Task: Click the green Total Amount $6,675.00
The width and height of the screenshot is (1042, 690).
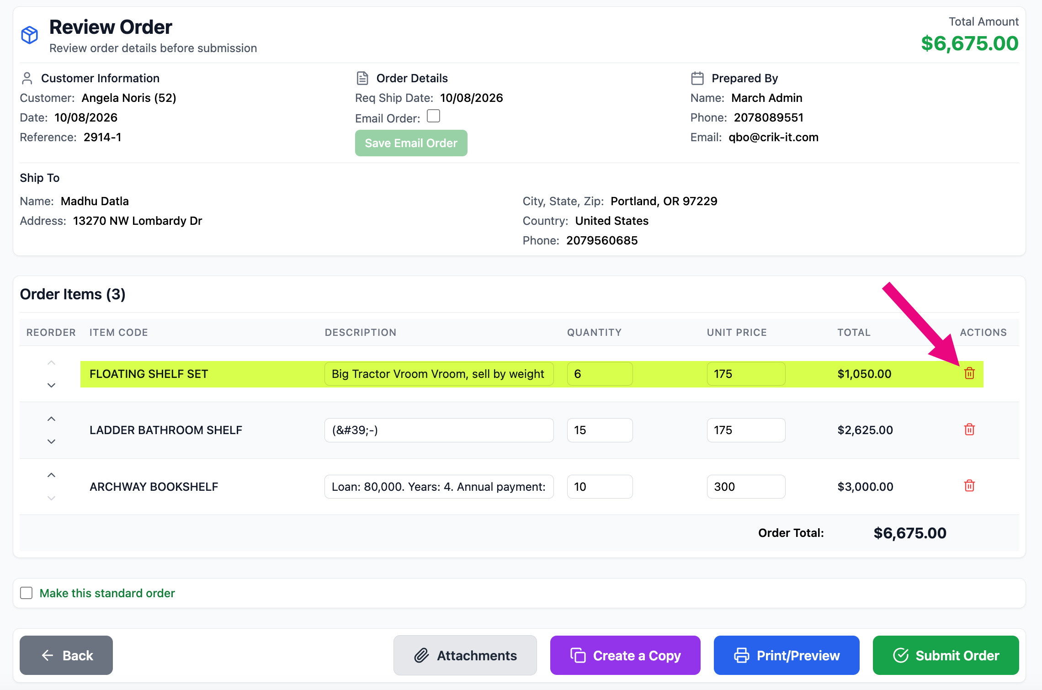Action: point(970,43)
